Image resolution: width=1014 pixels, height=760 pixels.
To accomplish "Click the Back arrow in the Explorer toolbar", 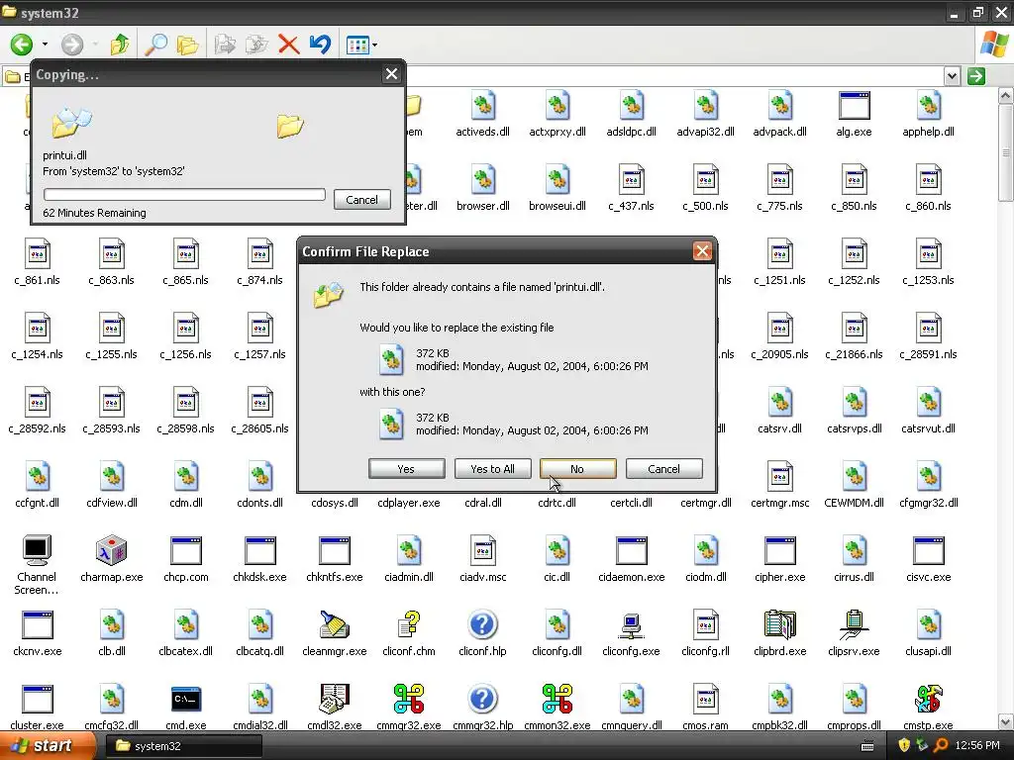I will (x=22, y=45).
